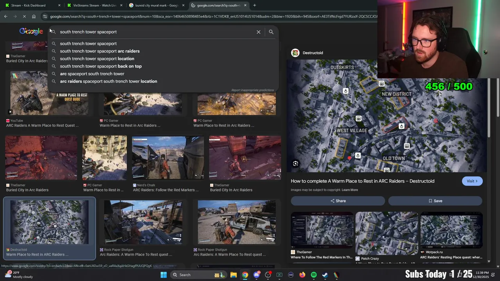Close the Stream - Kick Dashboard tab
This screenshot has height=281, width=500.
[59, 5]
